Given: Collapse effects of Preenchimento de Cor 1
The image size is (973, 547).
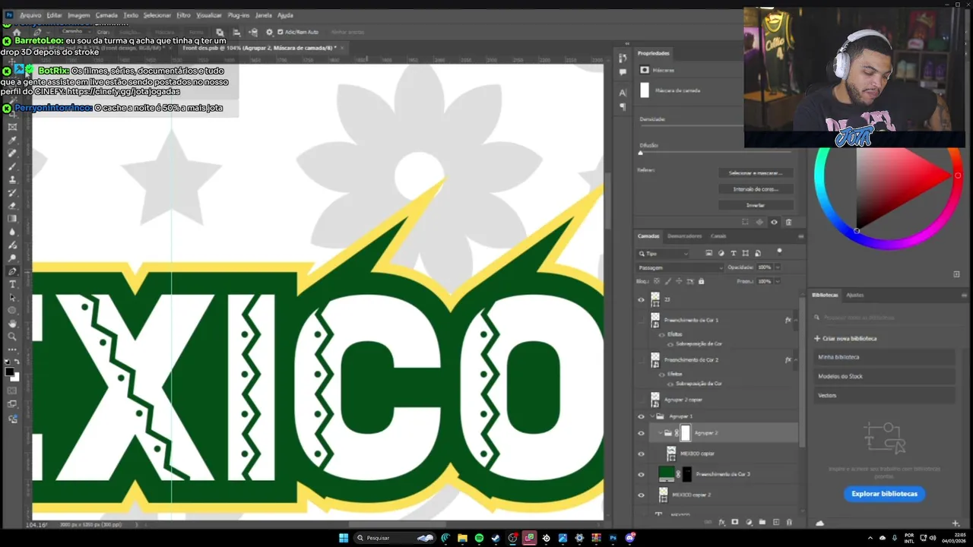Looking at the screenshot, I should [x=796, y=320].
